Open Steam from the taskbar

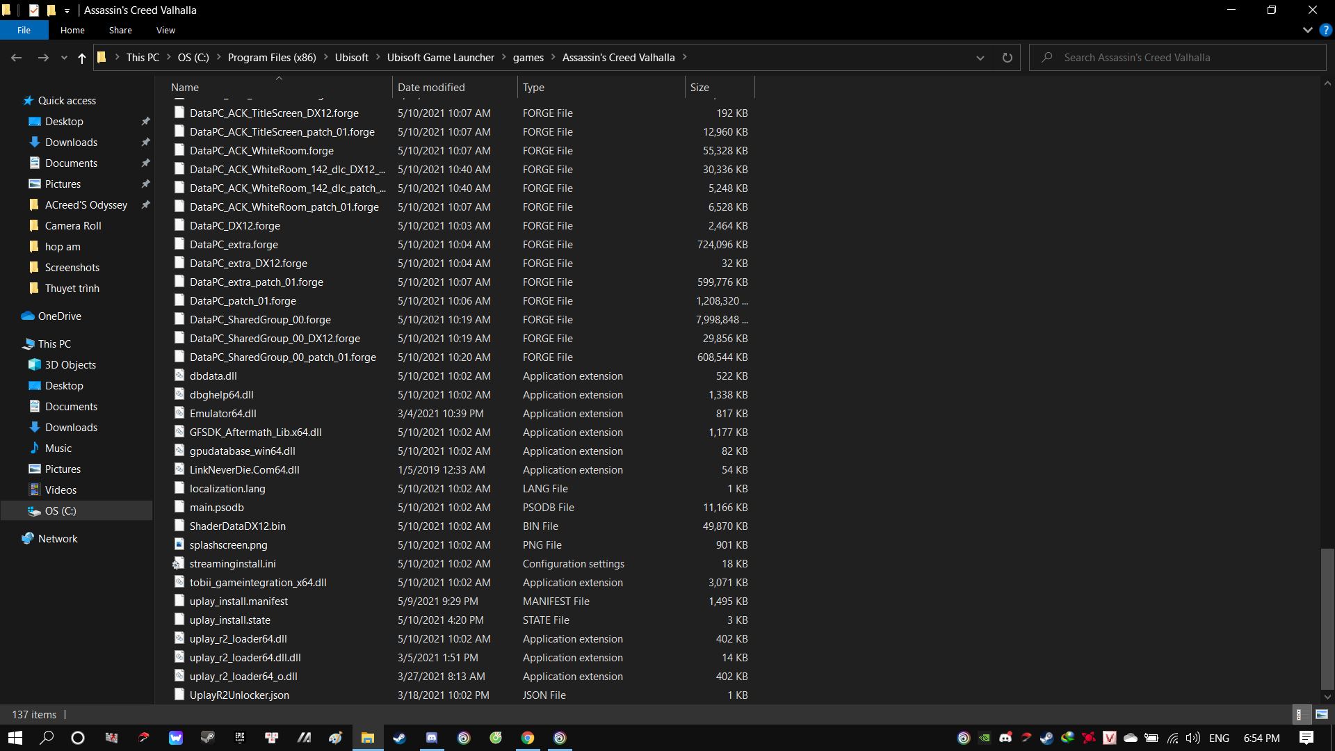400,738
